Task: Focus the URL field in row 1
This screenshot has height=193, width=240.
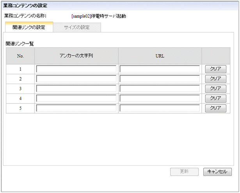Action: click(x=160, y=69)
